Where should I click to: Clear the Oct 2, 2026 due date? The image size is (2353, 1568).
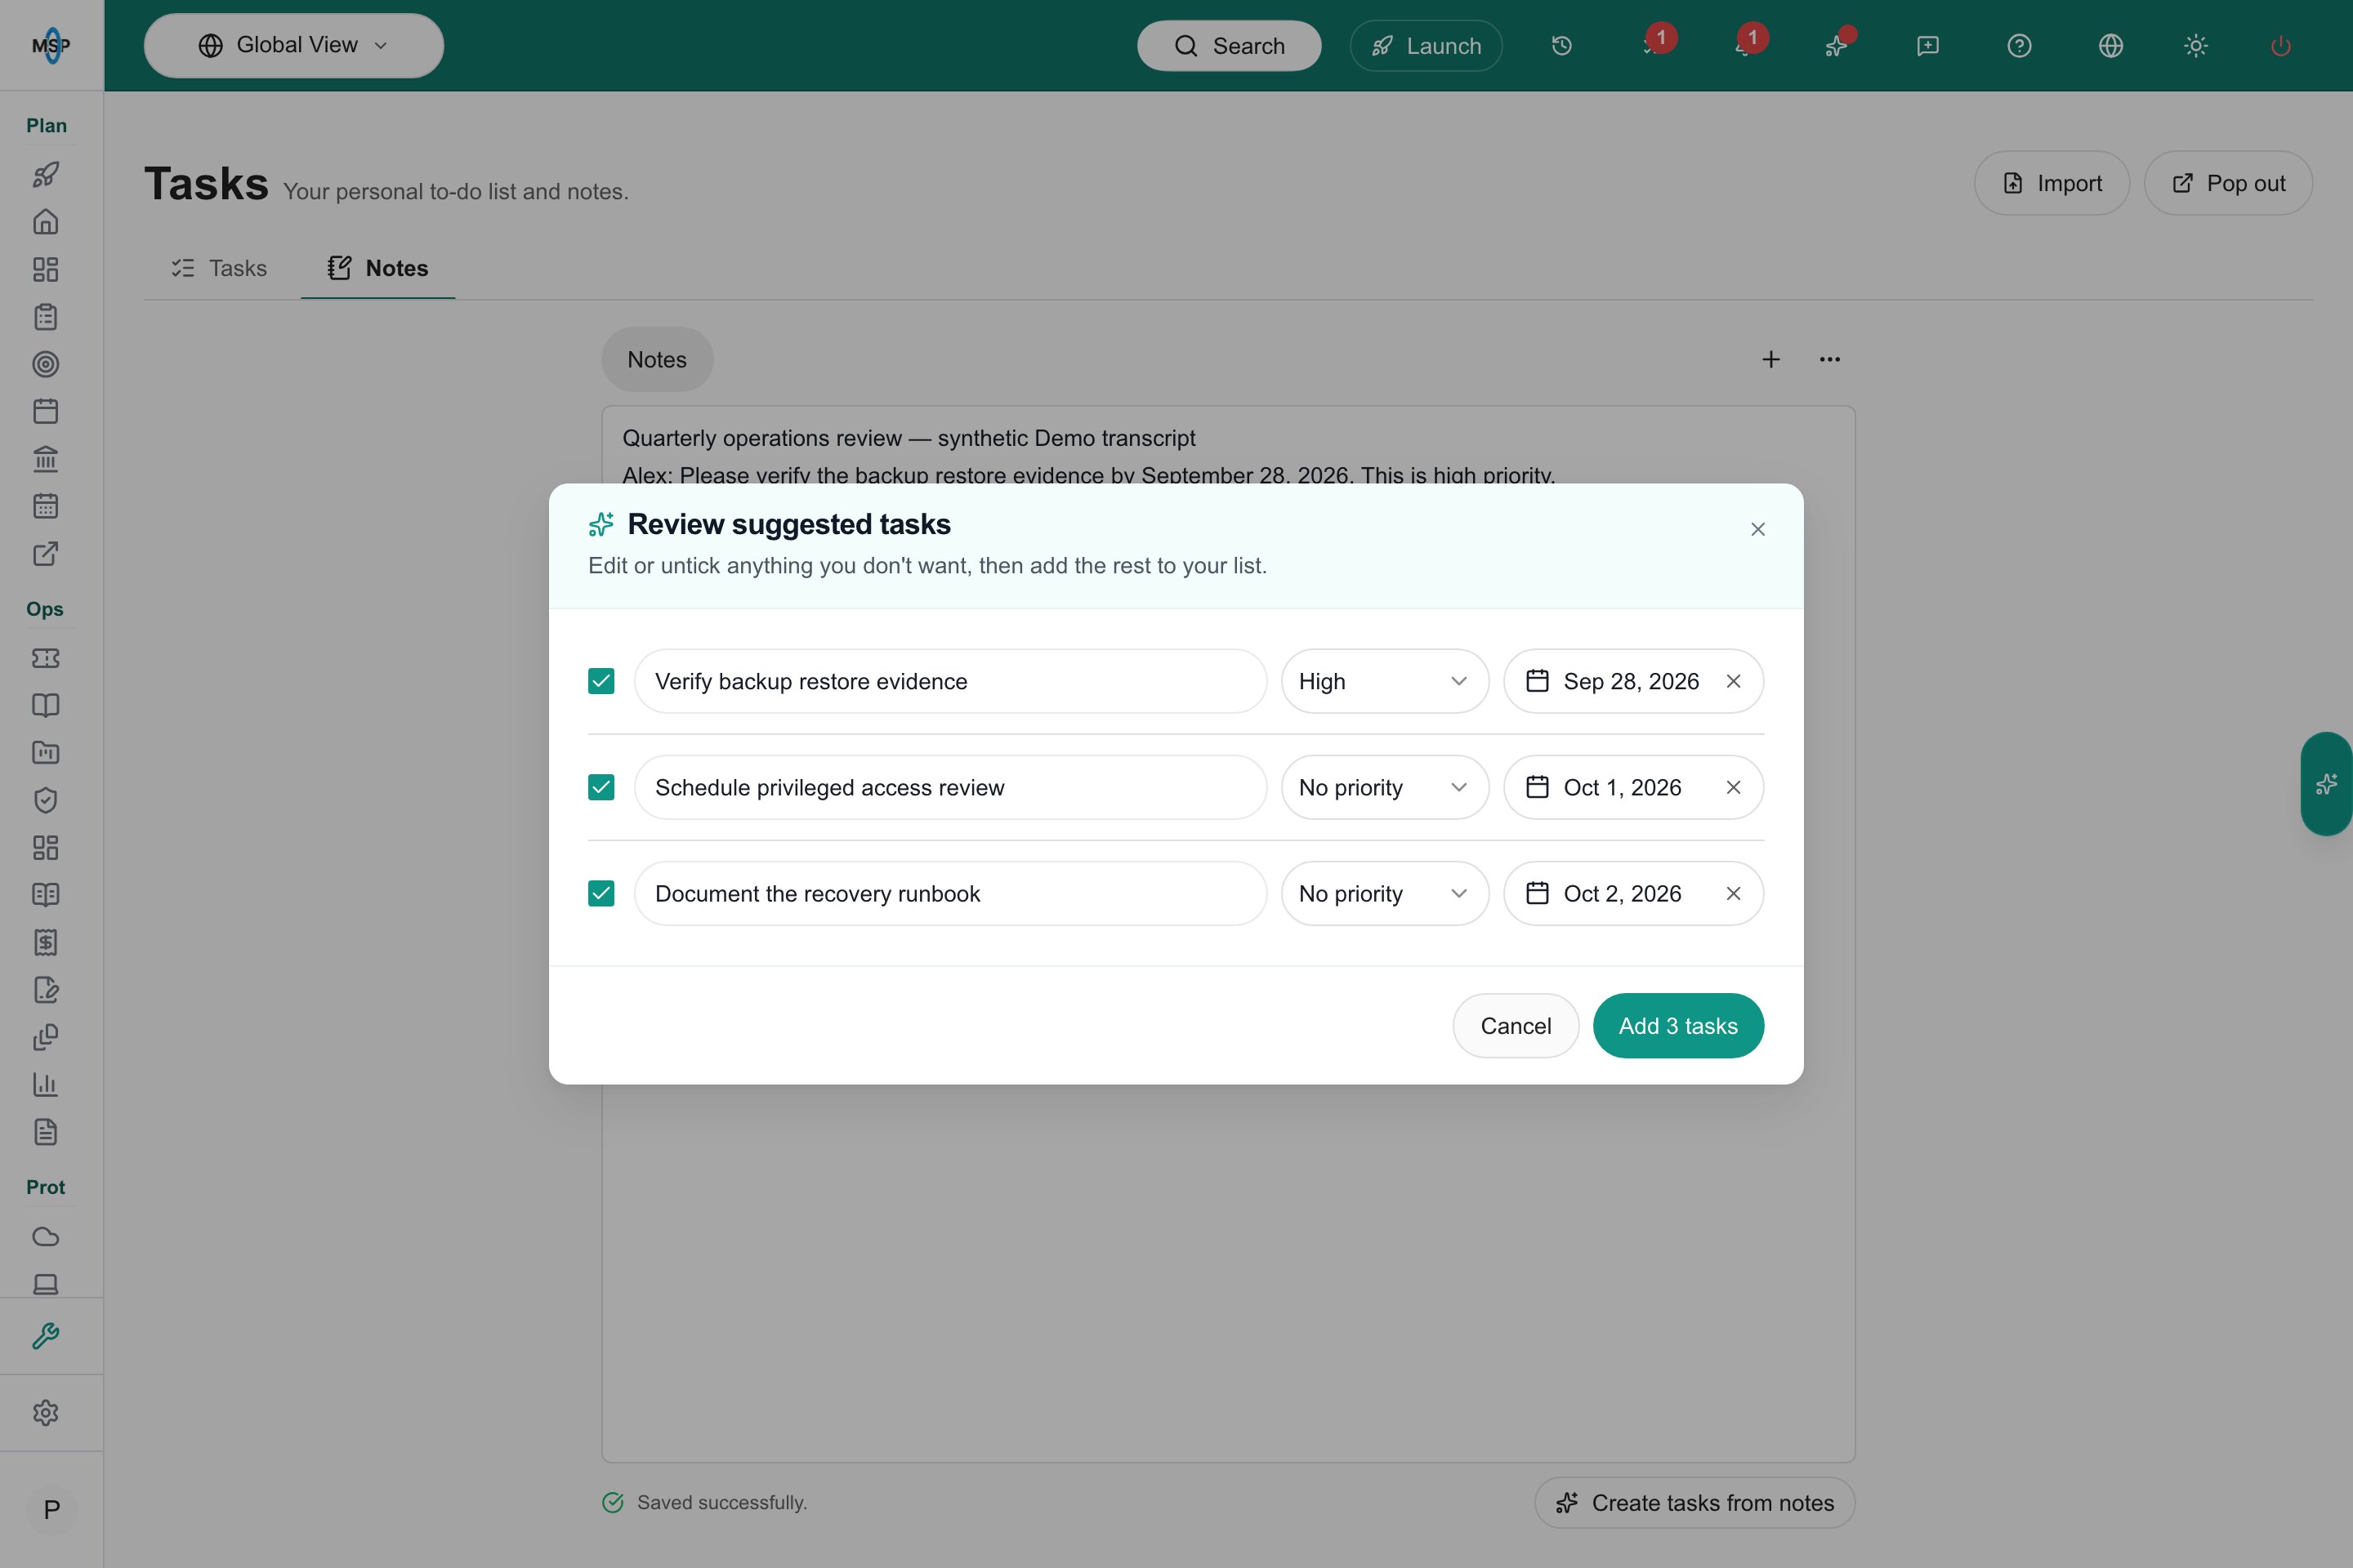pos(1734,893)
